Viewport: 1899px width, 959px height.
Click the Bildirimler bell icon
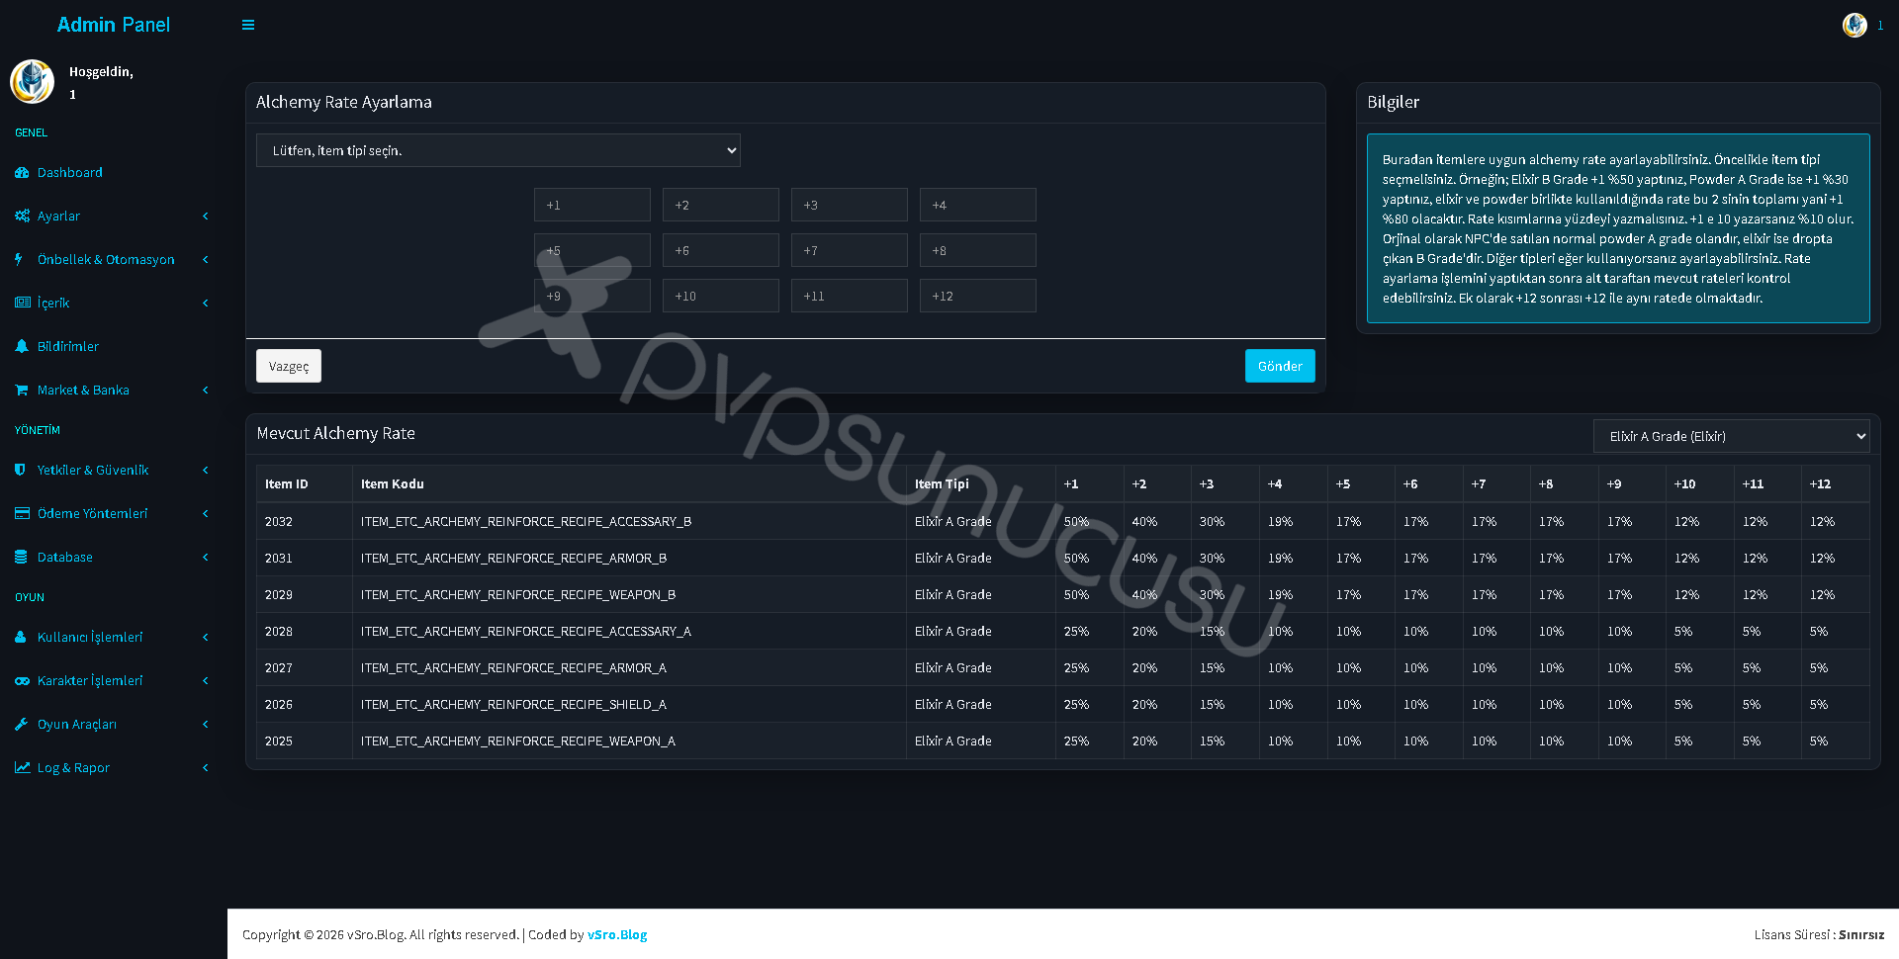(x=22, y=346)
